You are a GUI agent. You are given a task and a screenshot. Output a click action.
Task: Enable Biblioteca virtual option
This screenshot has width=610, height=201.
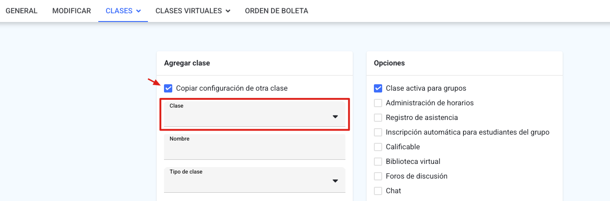pyautogui.click(x=378, y=162)
